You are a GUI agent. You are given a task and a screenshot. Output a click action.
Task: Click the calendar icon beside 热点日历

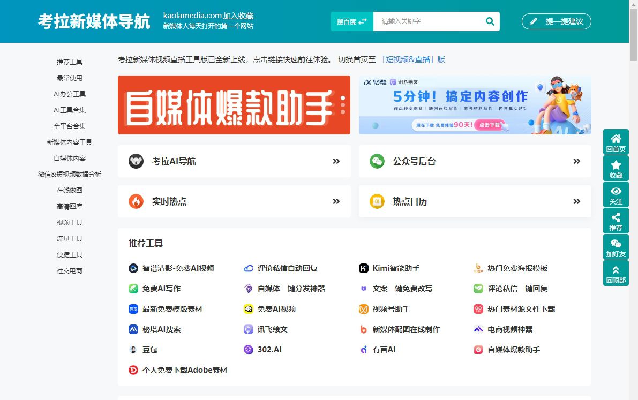coord(377,201)
